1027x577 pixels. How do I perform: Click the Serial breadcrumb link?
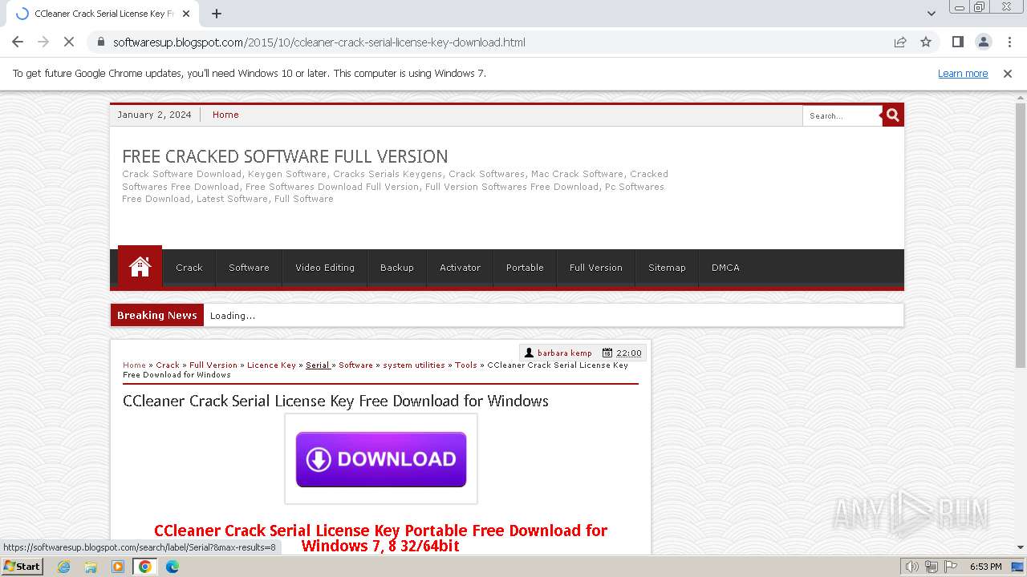318,365
